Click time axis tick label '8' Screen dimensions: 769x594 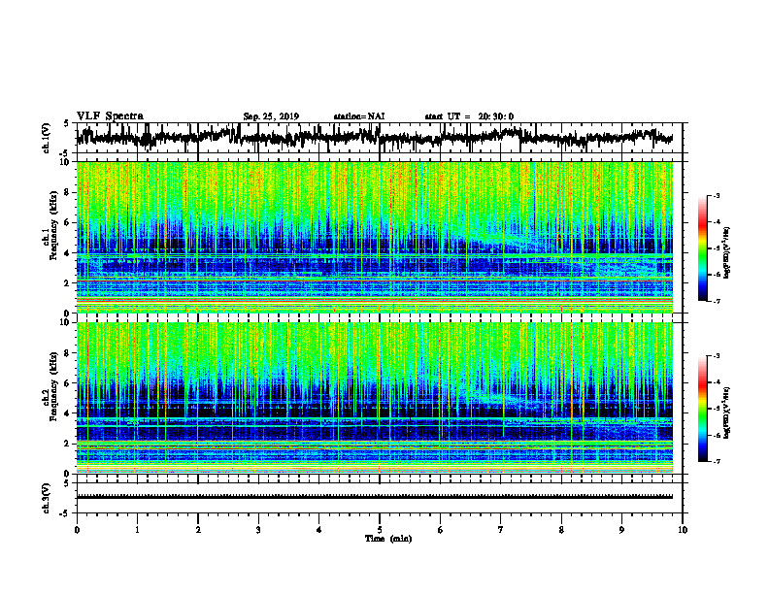(561, 530)
